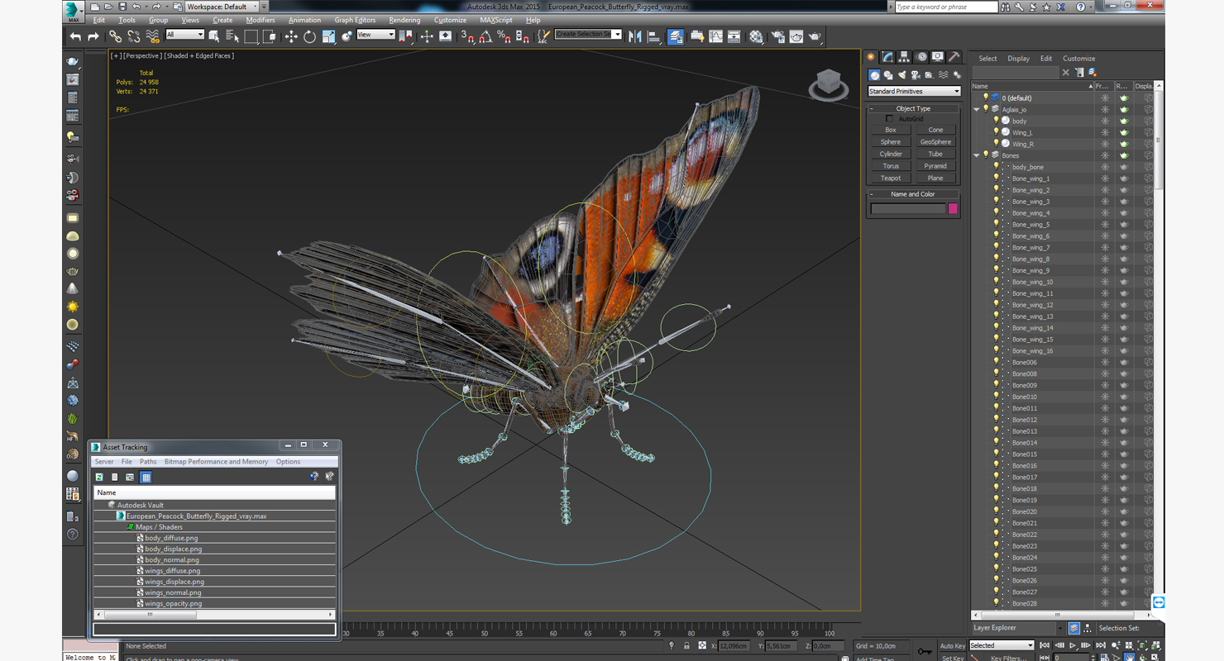Toggle the 3D Snaps button

point(467,36)
